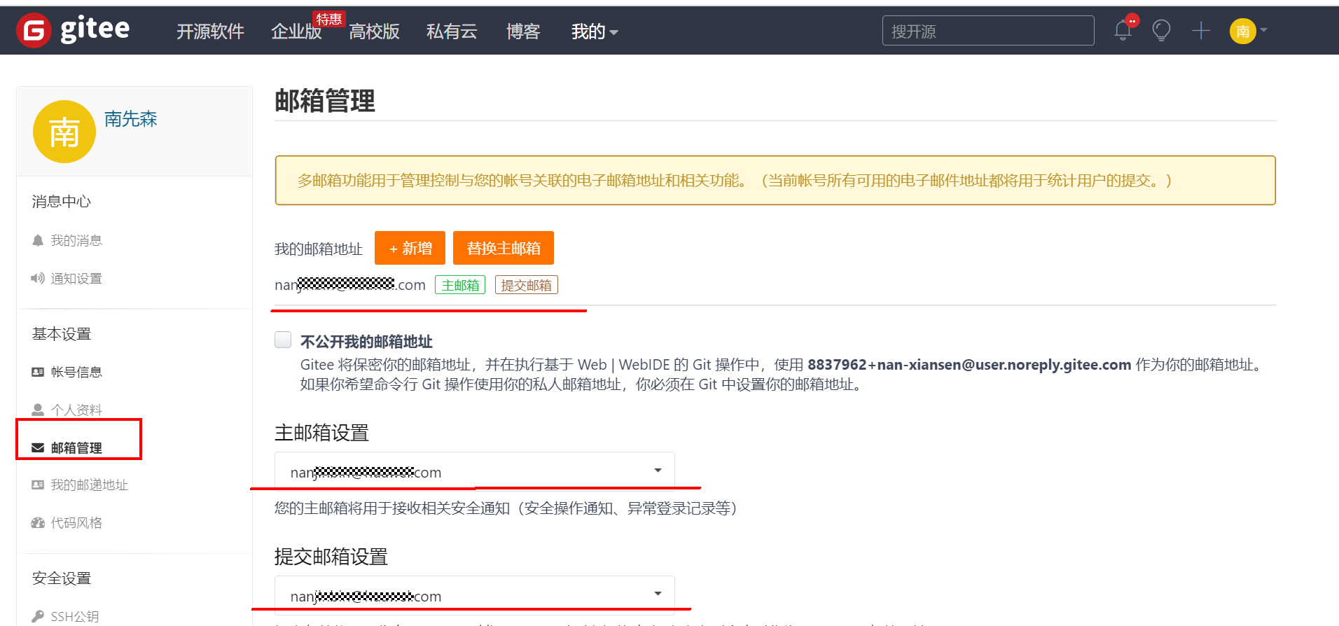Open the 我的 dropdown menu
The height and width of the screenshot is (626, 1339).
point(594,32)
